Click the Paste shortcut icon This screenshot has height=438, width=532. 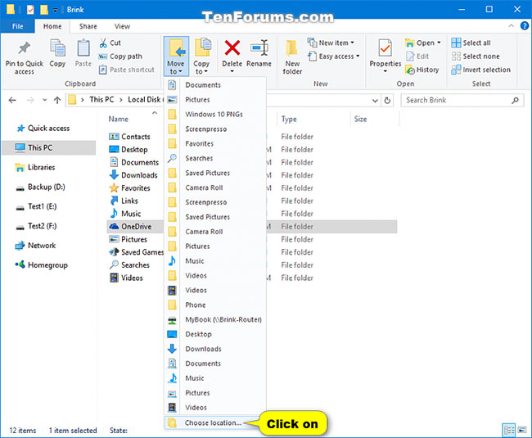point(103,70)
